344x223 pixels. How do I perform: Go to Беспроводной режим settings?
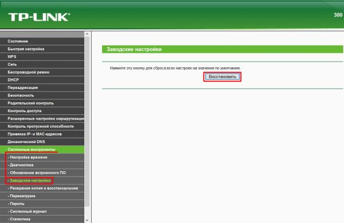pos(42,72)
